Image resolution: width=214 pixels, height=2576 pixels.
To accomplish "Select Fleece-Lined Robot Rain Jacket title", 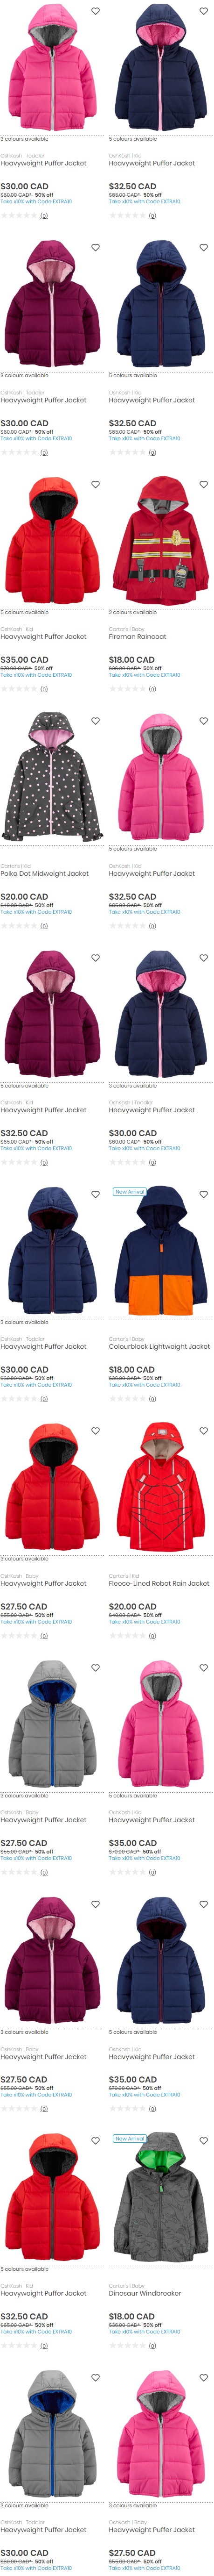I will (159, 1583).
